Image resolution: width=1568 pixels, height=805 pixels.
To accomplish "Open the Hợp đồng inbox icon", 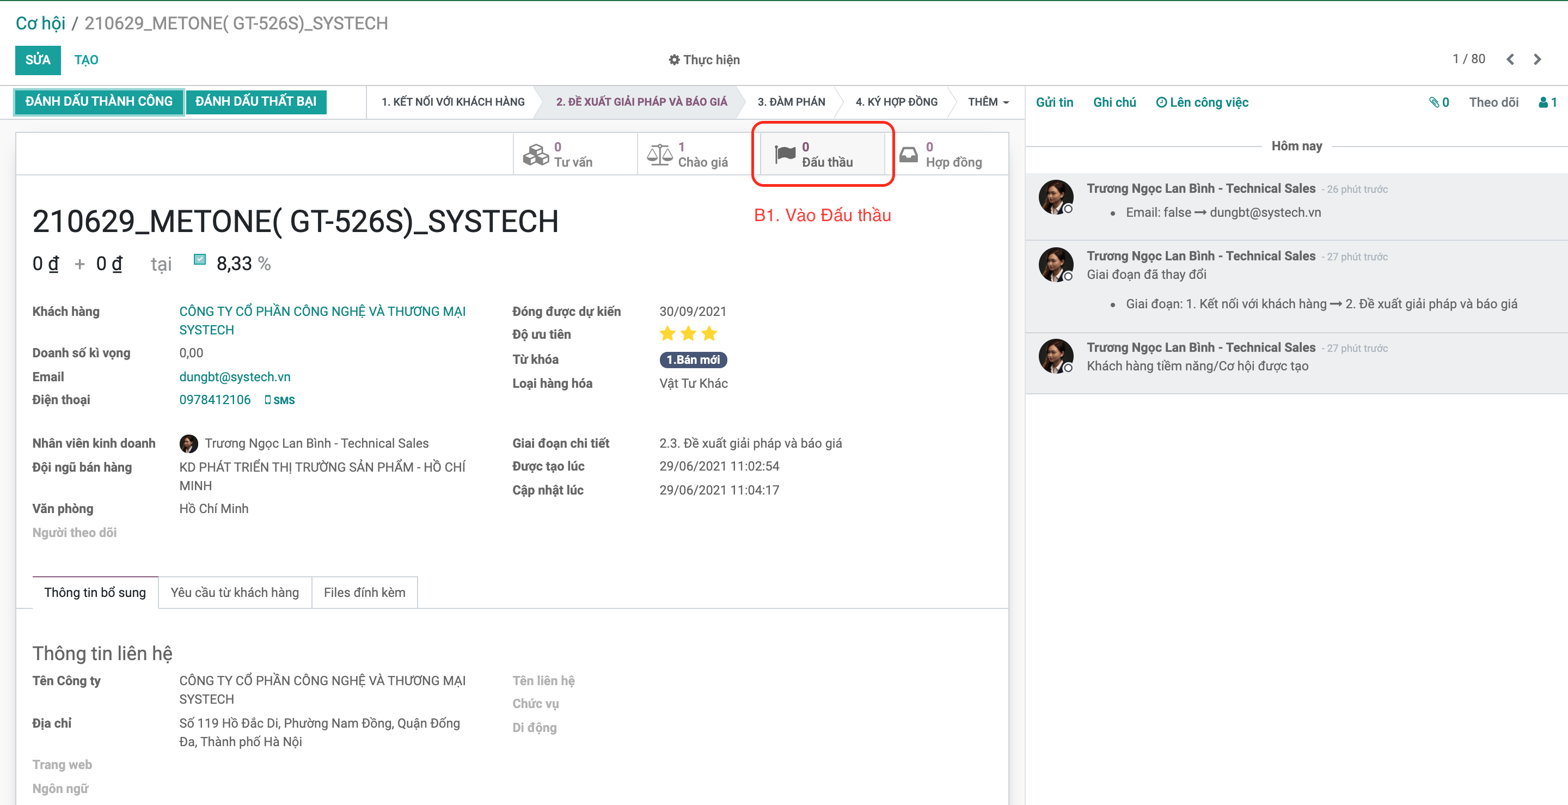I will (908, 155).
